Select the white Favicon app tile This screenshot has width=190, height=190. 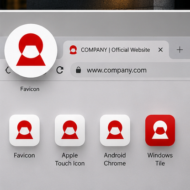[x=24, y=130]
